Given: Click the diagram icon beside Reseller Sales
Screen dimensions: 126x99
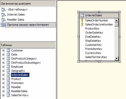Looking at the screenshot, I should pyautogui.click(x=4, y=20).
